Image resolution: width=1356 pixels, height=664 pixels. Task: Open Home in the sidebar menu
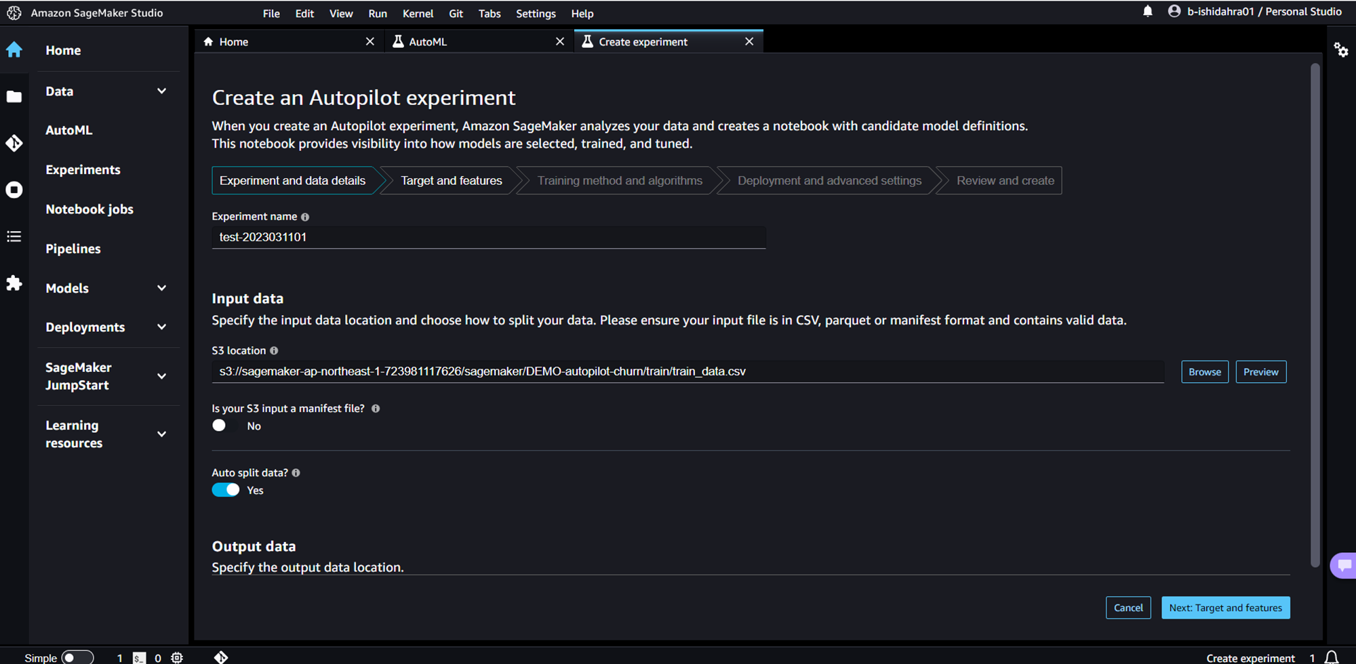point(63,50)
